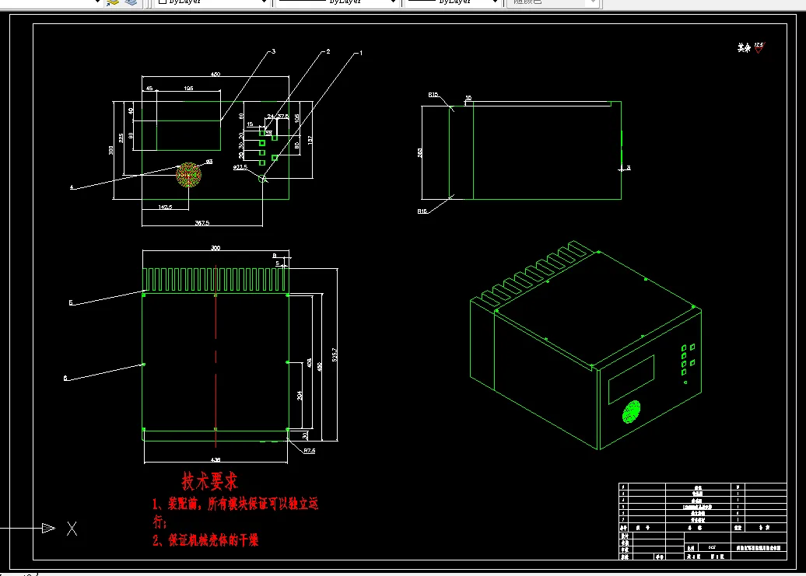This screenshot has height=576, width=806.
Task: Click leader balloon number 4
Action: [x=72, y=187]
